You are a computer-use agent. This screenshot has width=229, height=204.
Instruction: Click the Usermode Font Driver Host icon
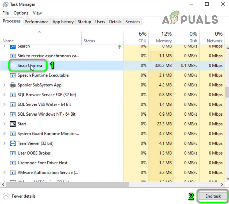13,163
